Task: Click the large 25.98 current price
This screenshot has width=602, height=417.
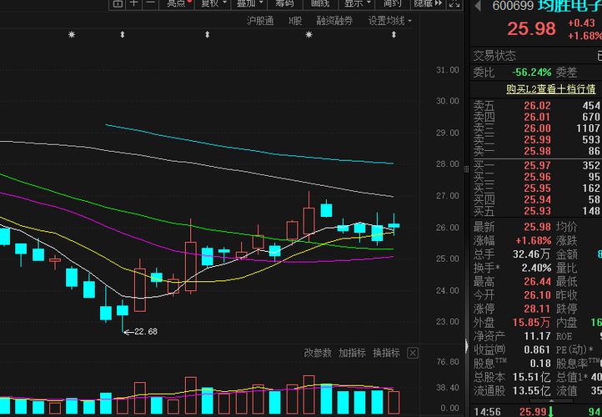Action: [x=531, y=29]
